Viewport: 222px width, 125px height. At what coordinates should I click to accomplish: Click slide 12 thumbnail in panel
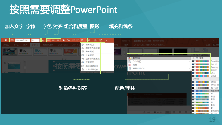(14, 66)
